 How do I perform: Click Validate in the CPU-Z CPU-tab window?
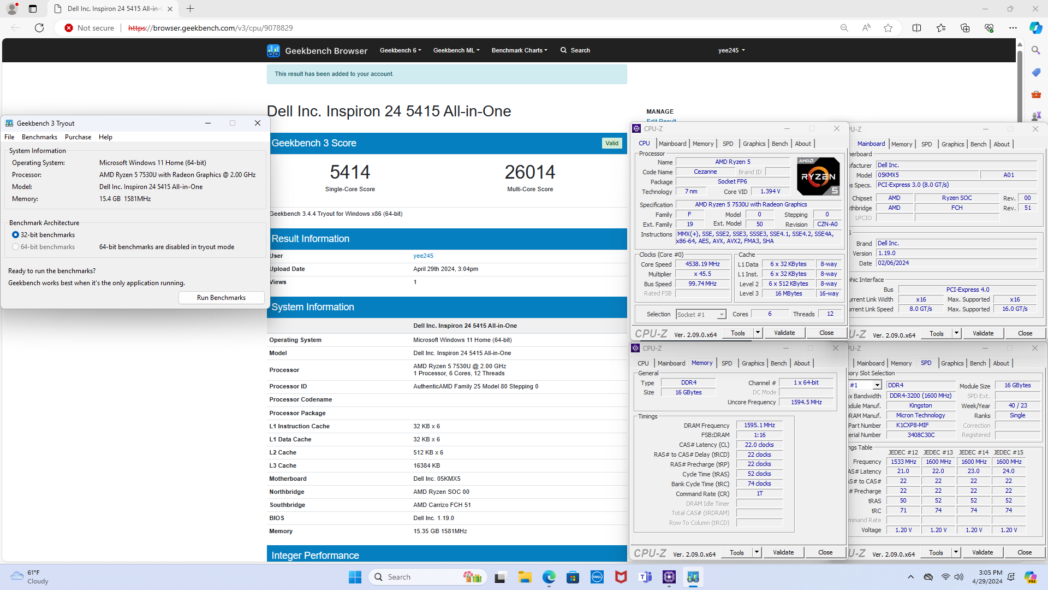[784, 333]
